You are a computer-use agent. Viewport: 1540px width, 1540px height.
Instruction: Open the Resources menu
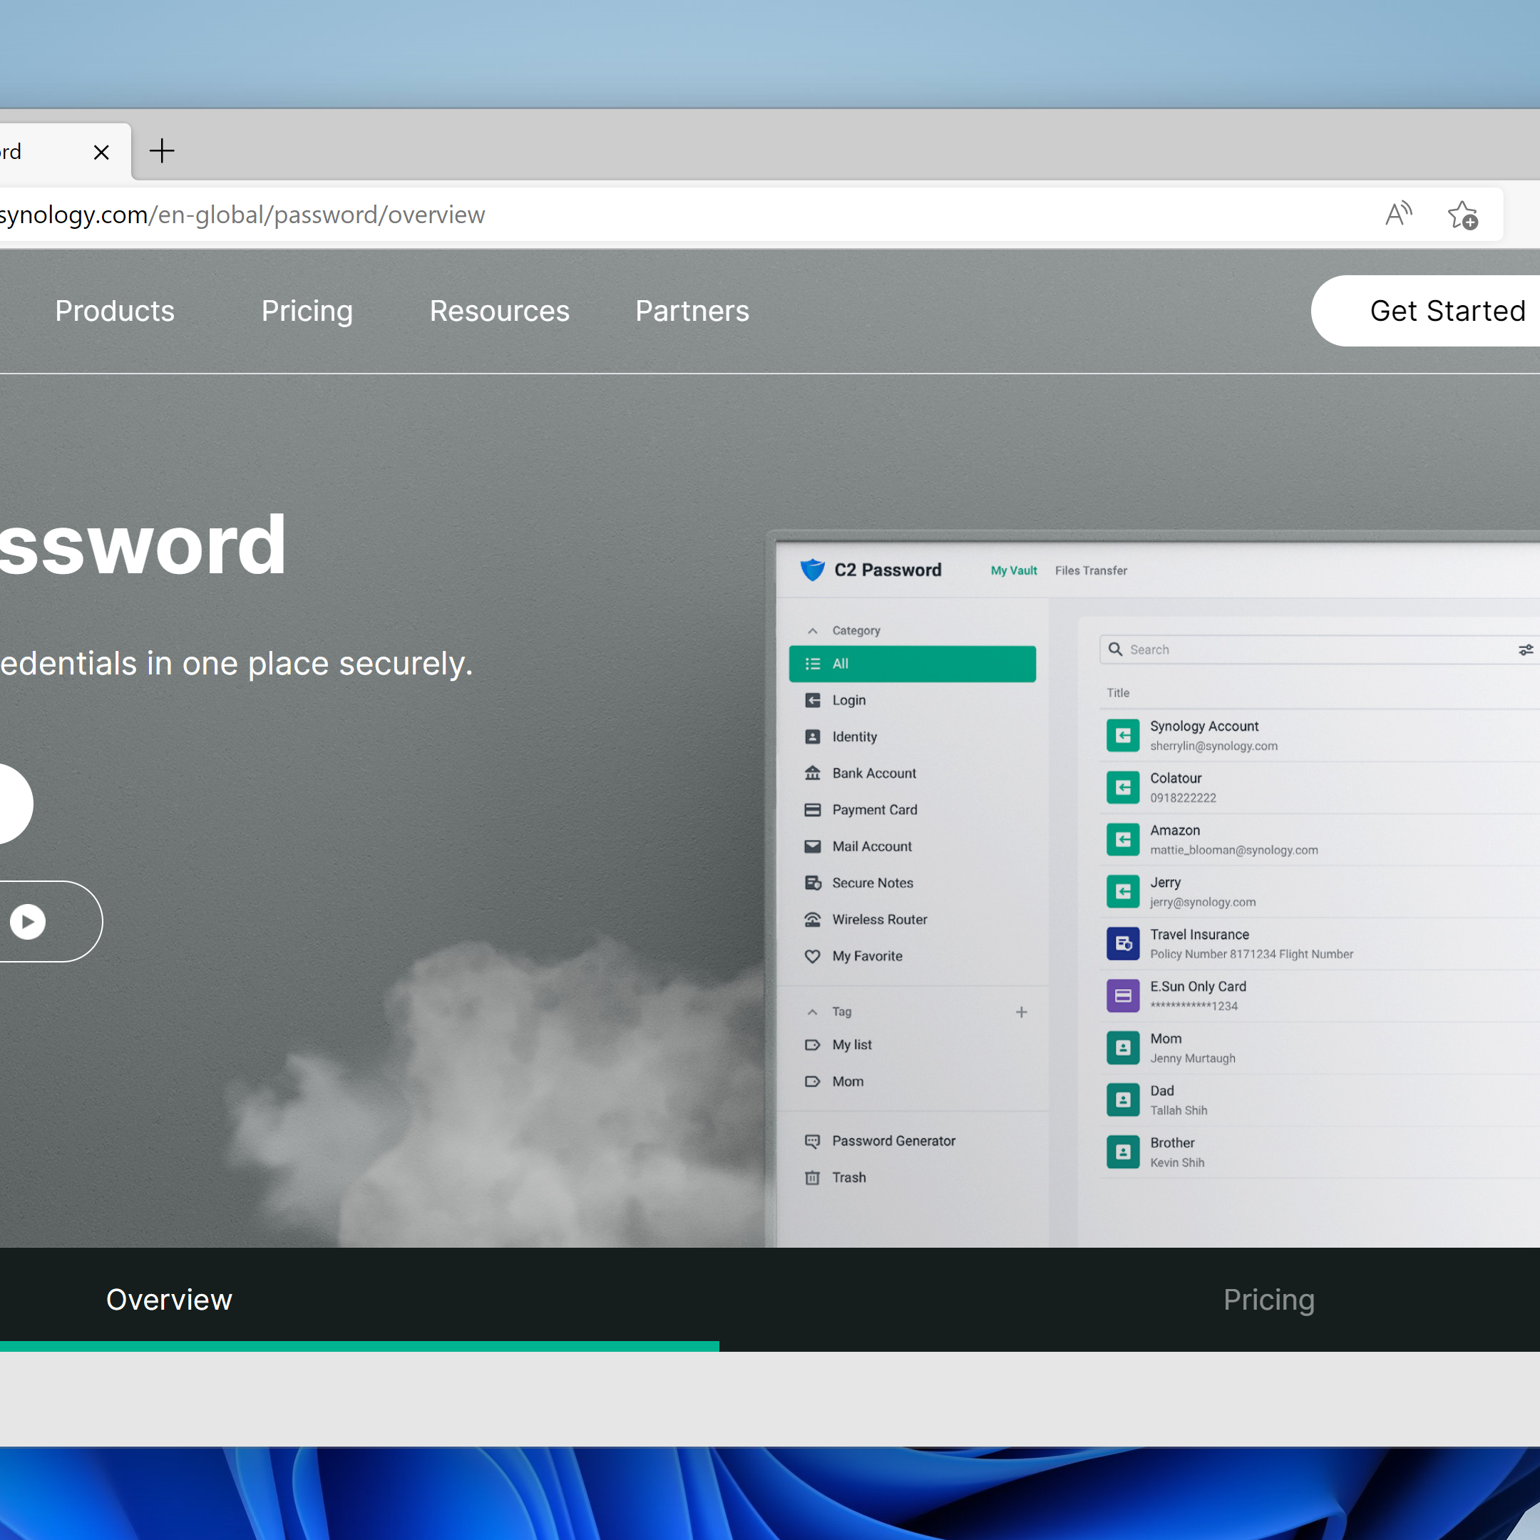point(500,311)
